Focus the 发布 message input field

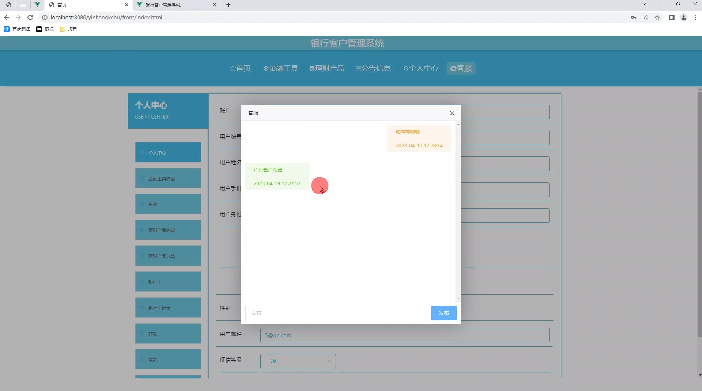pos(336,313)
